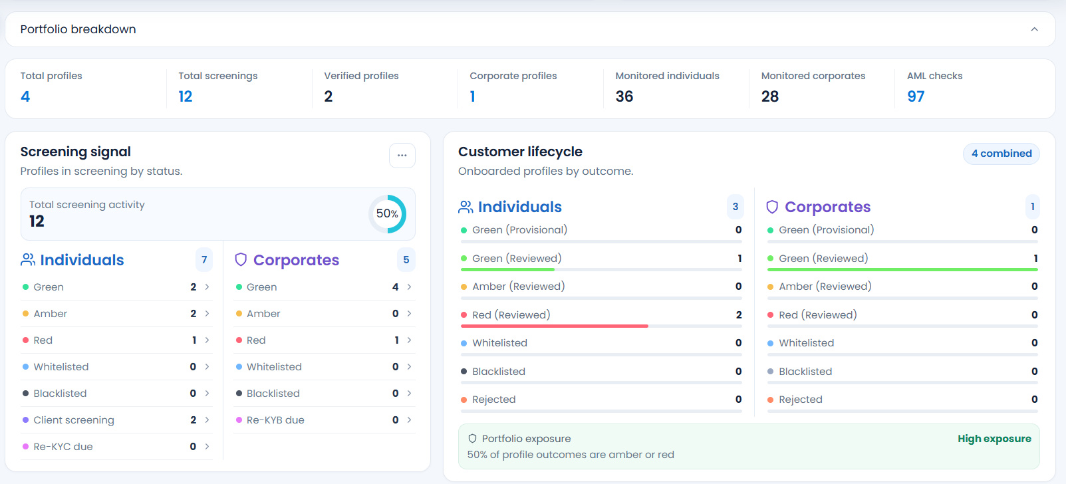Open the Corporates Red row chevron

pos(409,340)
